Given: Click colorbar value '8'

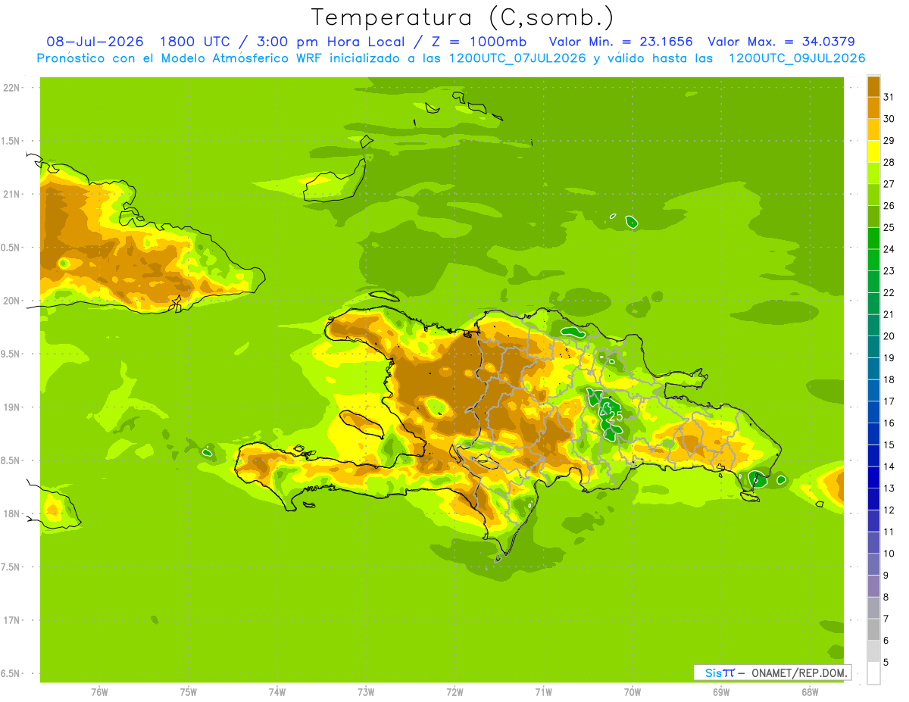Looking at the screenshot, I should click(886, 597).
